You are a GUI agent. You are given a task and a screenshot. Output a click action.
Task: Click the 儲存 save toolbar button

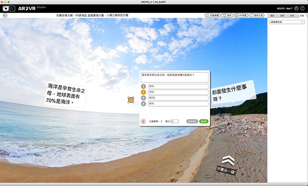pos(227,15)
